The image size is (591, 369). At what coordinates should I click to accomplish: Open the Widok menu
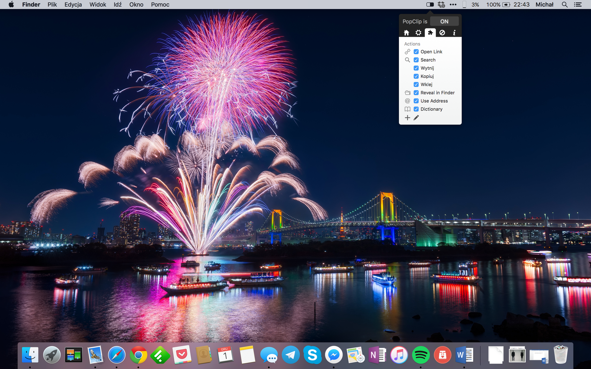(98, 4)
